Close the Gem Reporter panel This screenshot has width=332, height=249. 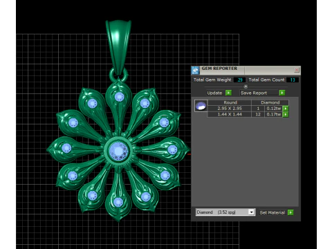pos(297,70)
